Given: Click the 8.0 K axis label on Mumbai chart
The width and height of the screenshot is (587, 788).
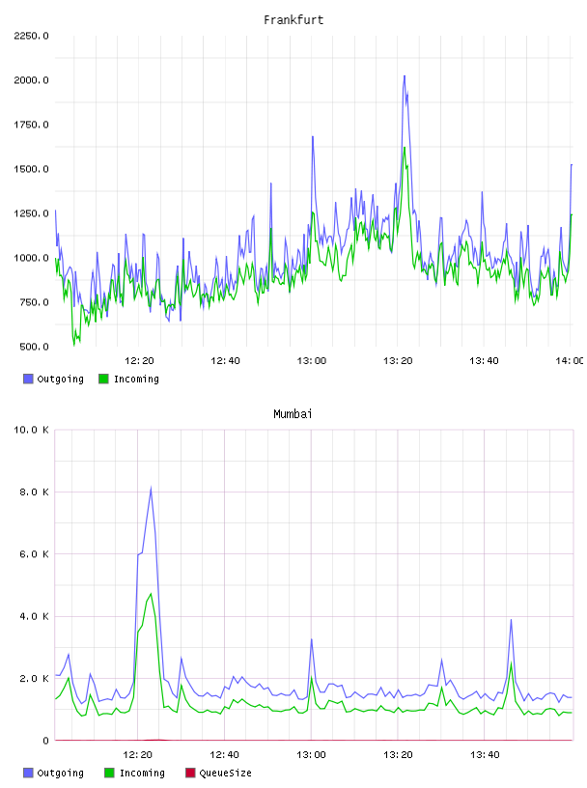Looking at the screenshot, I should [34, 492].
